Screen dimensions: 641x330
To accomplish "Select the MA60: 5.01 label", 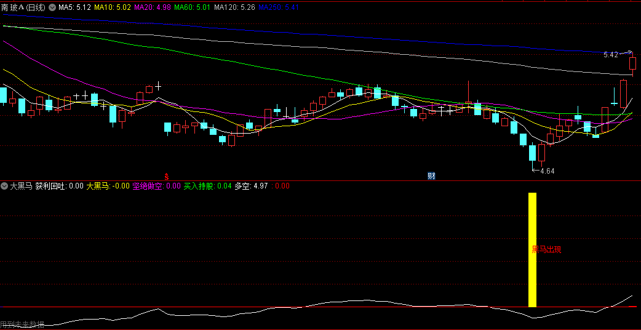I will (x=193, y=7).
